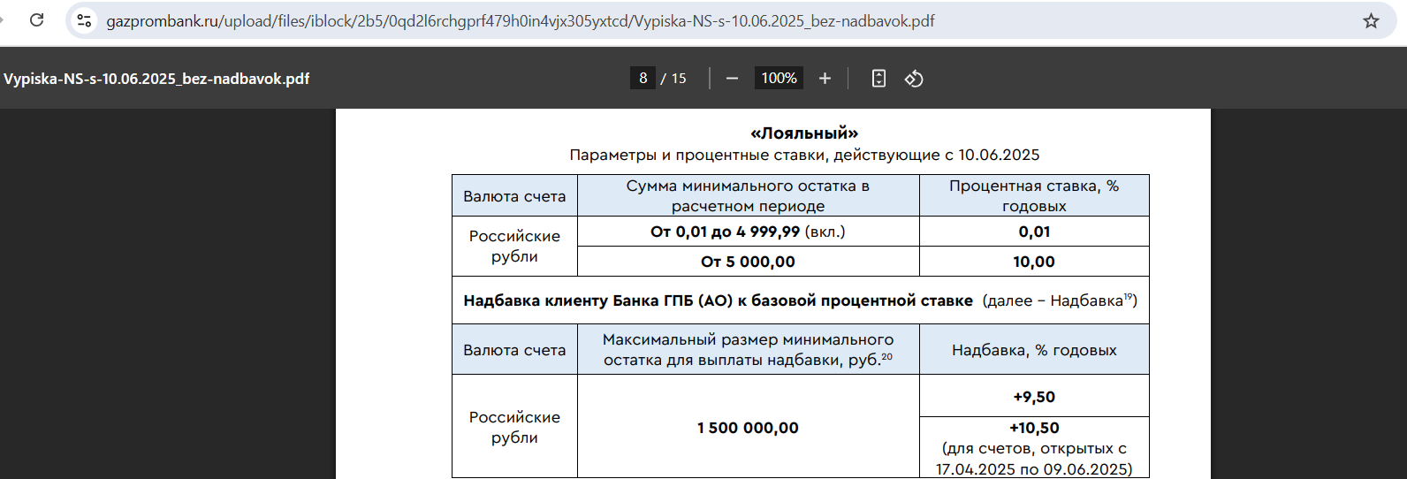Screen dimensions: 1407x479
Task: Click the total page count 15
Action: click(679, 79)
